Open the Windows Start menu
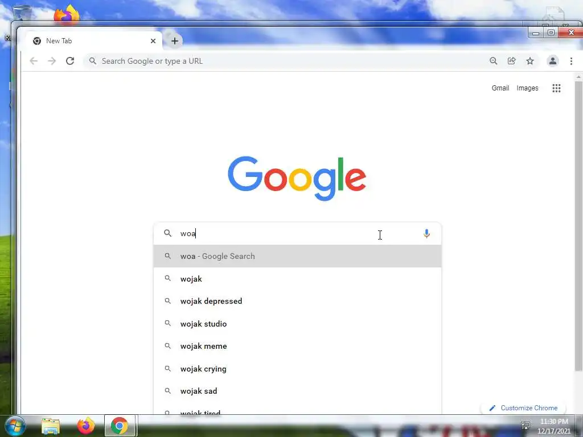Viewport: 583px width, 437px height. (15, 426)
